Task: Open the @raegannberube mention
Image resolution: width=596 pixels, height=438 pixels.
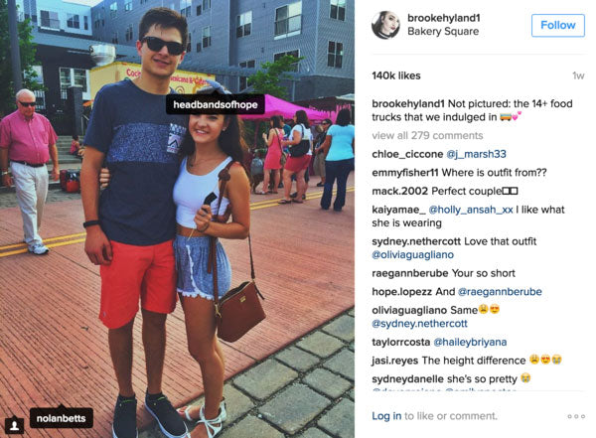Action: (x=500, y=292)
